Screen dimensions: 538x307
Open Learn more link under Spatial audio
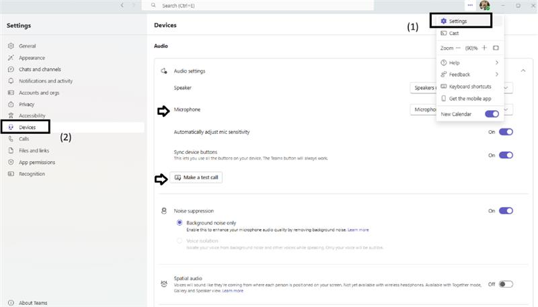[233, 291]
